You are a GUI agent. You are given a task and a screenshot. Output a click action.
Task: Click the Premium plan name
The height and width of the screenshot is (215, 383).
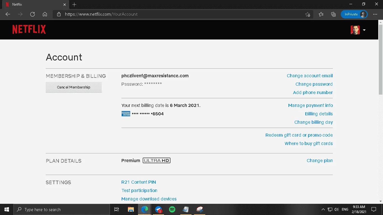click(x=131, y=160)
